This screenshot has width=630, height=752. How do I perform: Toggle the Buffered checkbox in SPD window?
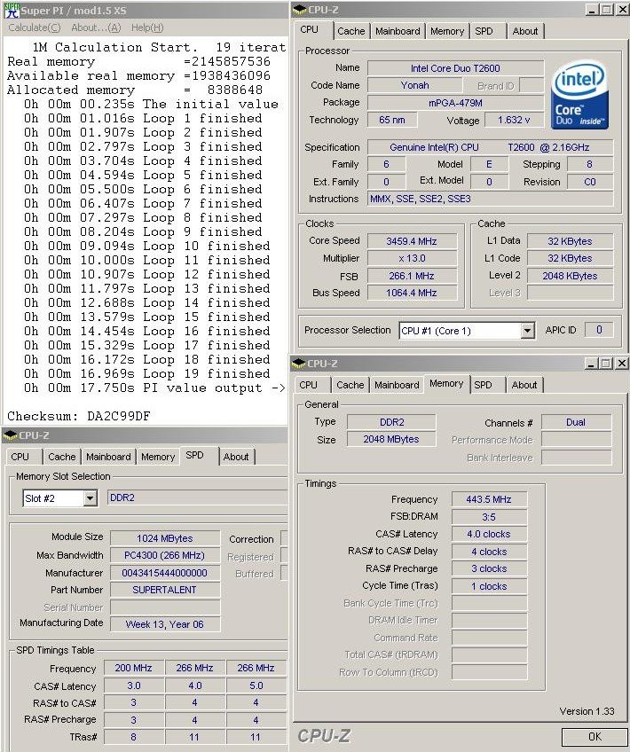284,573
